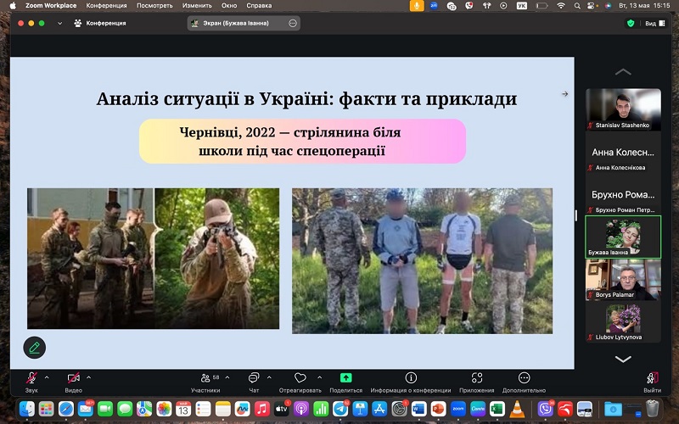Click the Конференция paw icon label
This screenshot has width=679, height=424.
(100, 24)
